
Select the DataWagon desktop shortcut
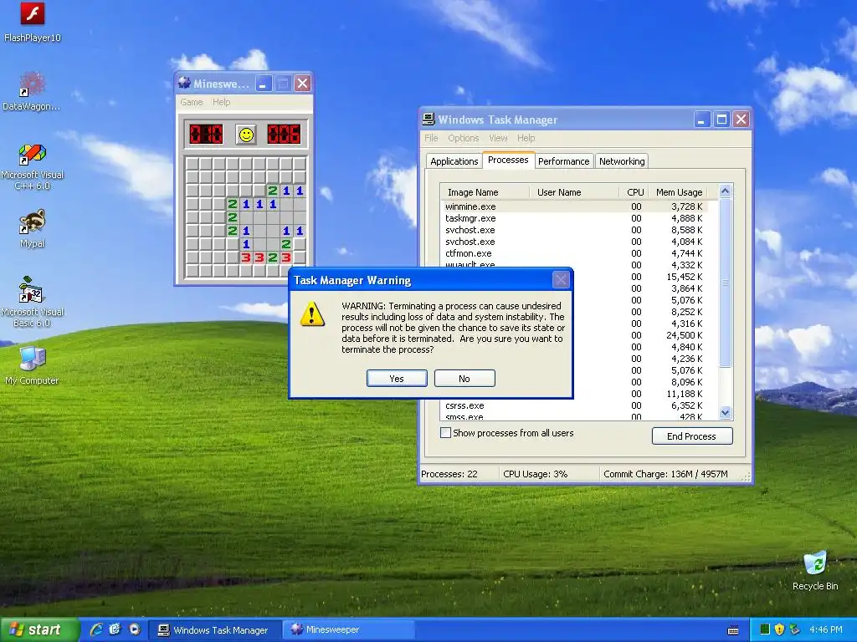tap(32, 90)
